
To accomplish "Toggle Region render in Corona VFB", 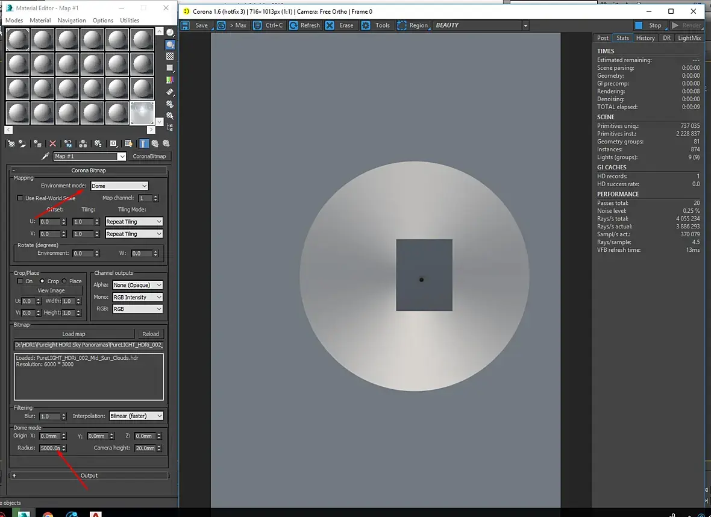I will tap(413, 25).
